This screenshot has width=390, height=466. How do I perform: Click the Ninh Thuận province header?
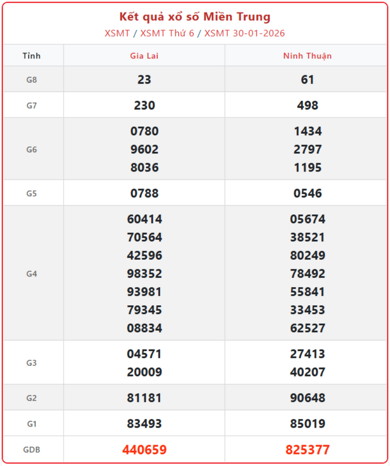307,56
